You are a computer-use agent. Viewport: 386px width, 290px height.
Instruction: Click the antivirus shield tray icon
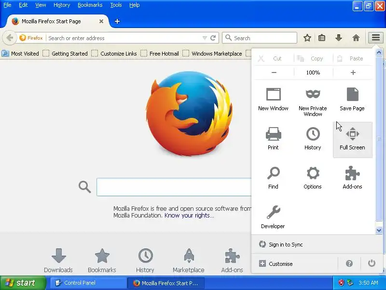click(x=341, y=283)
